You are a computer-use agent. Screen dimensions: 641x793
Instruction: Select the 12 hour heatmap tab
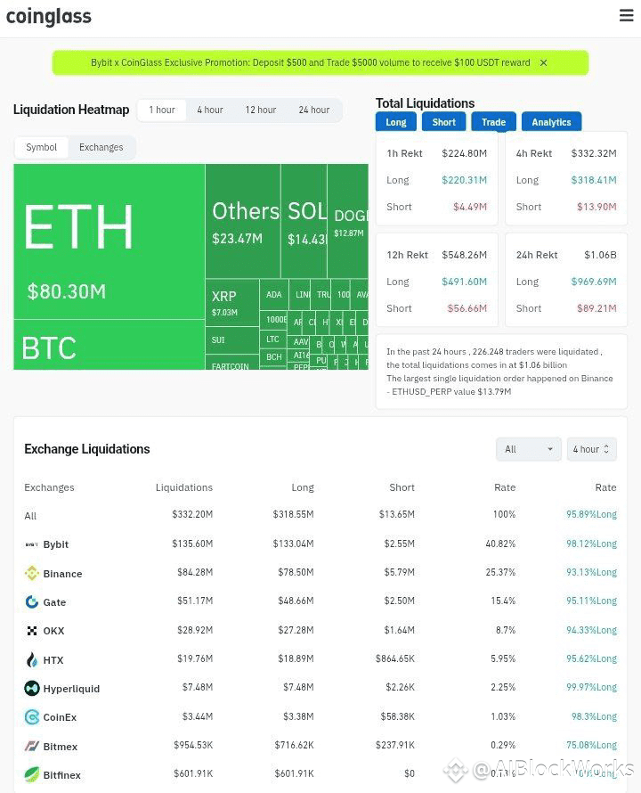tap(260, 110)
